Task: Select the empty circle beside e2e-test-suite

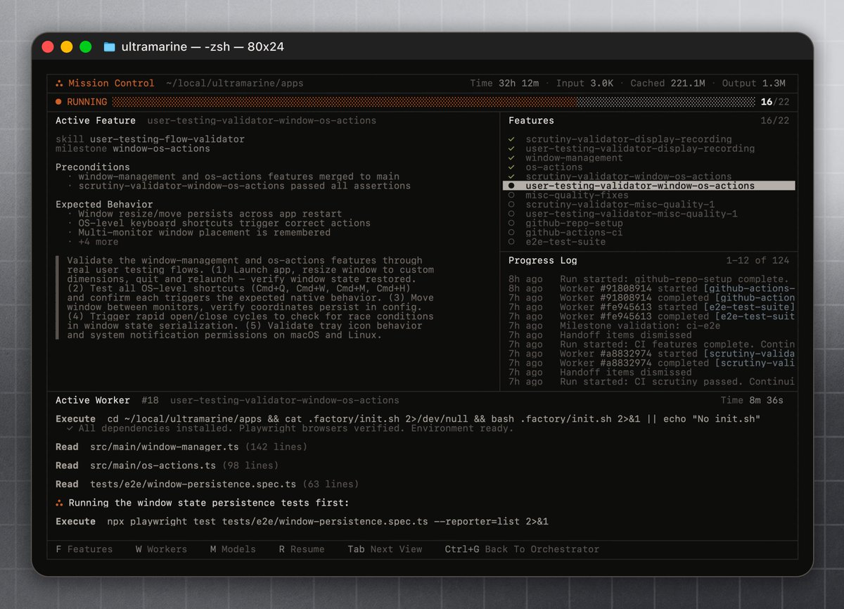Action: point(511,242)
